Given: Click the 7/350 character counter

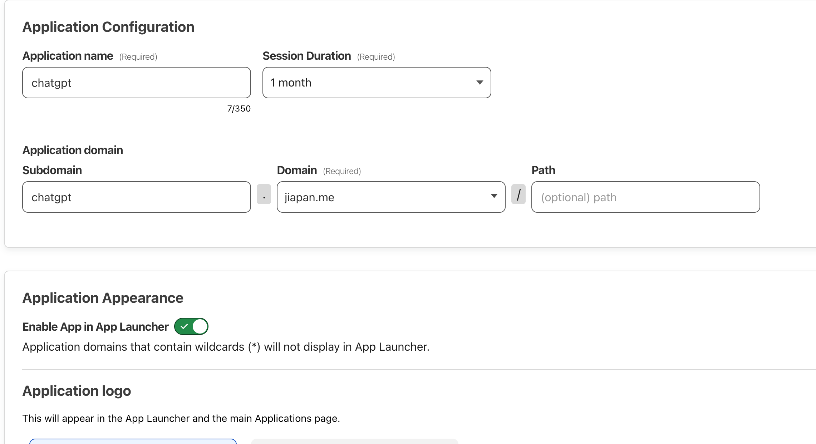Looking at the screenshot, I should [x=239, y=109].
